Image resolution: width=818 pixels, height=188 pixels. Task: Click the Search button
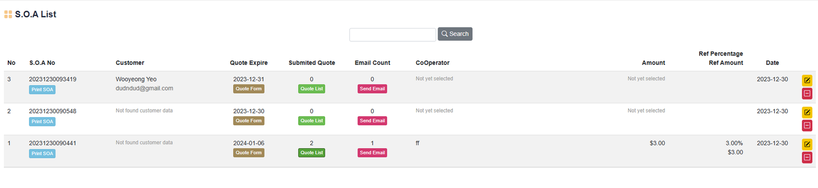[455, 34]
